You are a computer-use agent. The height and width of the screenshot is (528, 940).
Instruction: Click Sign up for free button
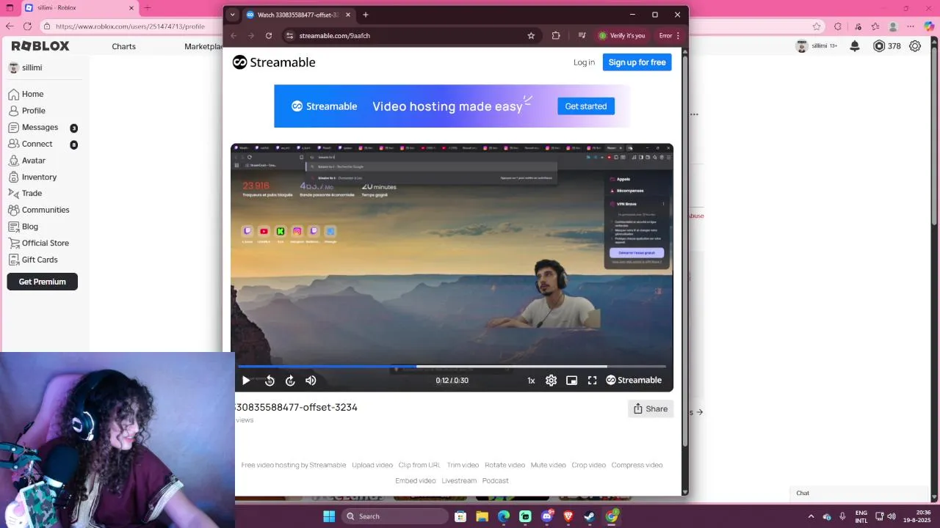(x=637, y=62)
